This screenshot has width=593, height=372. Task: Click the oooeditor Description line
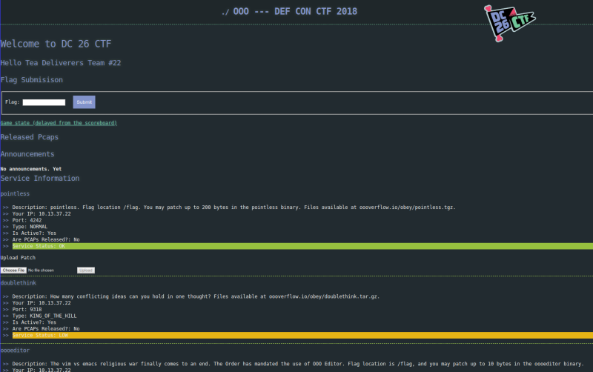[298, 364]
